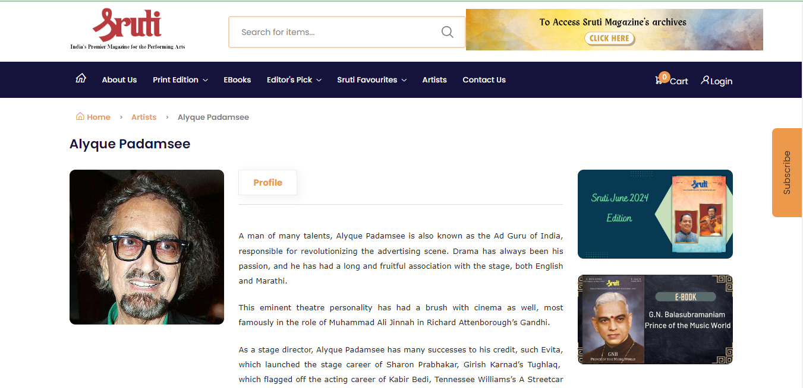
Task: Click the Artists breadcrumb link
Action: click(x=144, y=117)
